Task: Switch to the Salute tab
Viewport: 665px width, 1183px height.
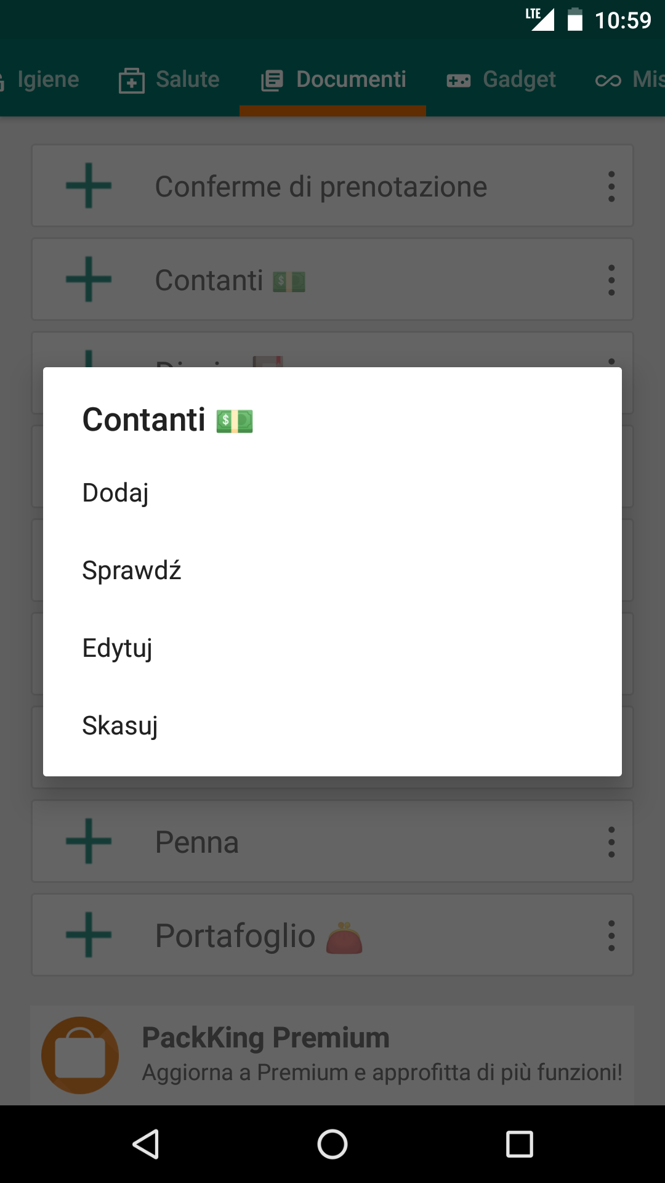Action: [169, 79]
